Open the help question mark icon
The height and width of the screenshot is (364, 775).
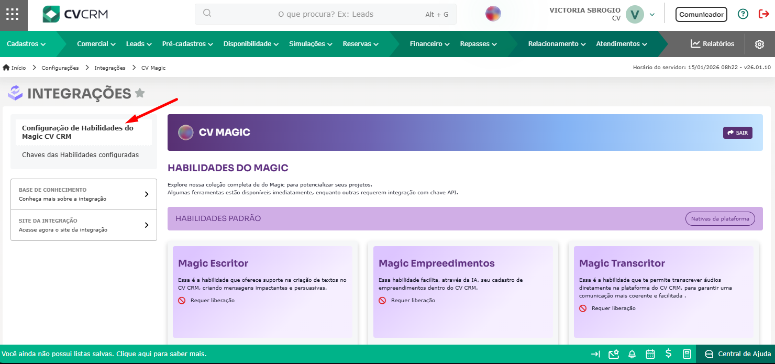(743, 14)
